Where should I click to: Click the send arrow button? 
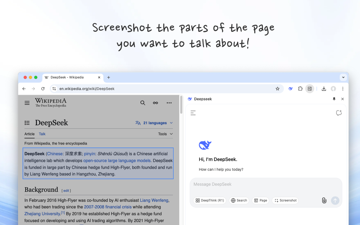335,201
